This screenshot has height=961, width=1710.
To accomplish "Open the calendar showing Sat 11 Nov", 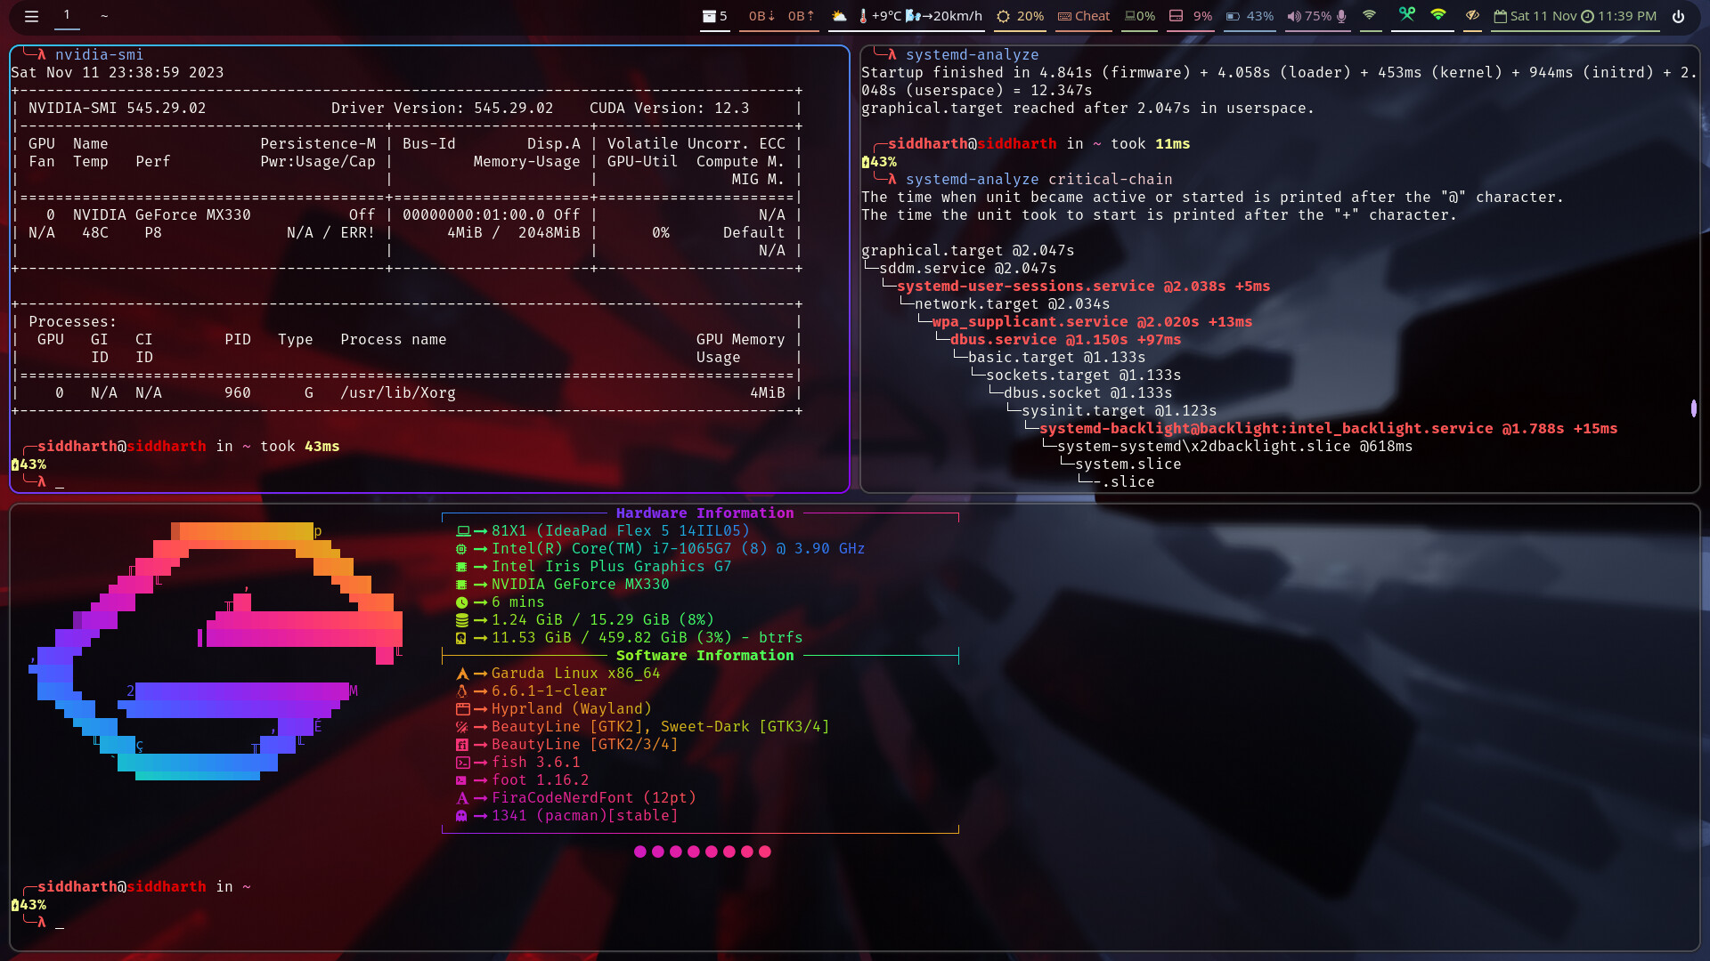I will [x=1535, y=16].
